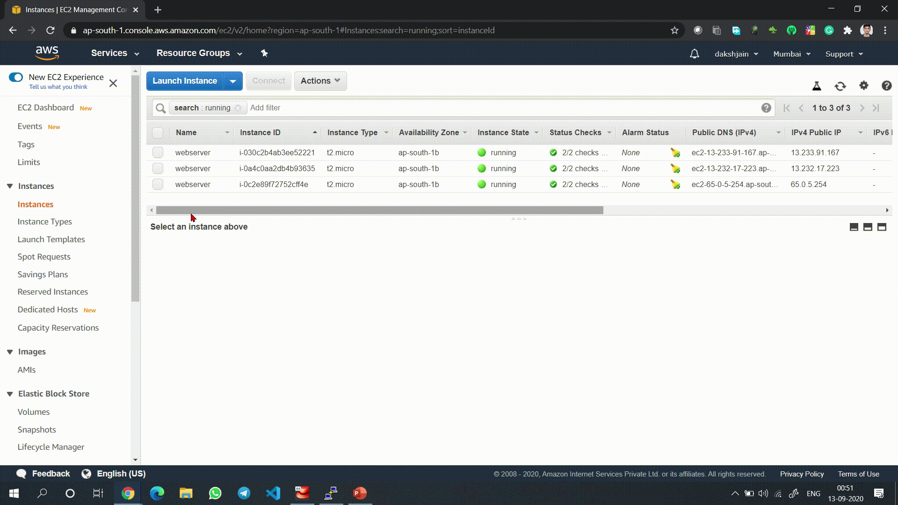Open WhatsApp from the taskbar
The height and width of the screenshot is (505, 898).
[215, 493]
